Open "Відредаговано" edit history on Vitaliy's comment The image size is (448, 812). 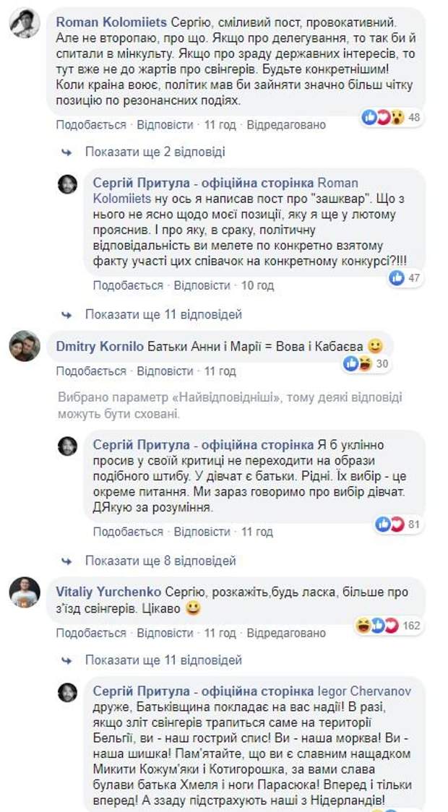(x=286, y=633)
